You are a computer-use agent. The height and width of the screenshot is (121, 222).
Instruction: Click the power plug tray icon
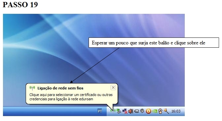coord(136,111)
